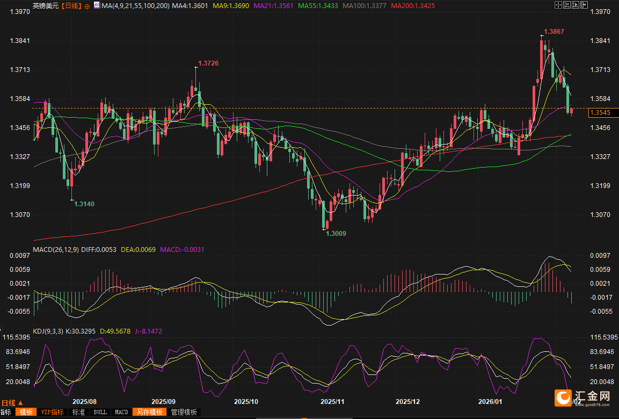Switch to the 模板 tab
Viewport: 619px width, 419px height.
point(25,412)
